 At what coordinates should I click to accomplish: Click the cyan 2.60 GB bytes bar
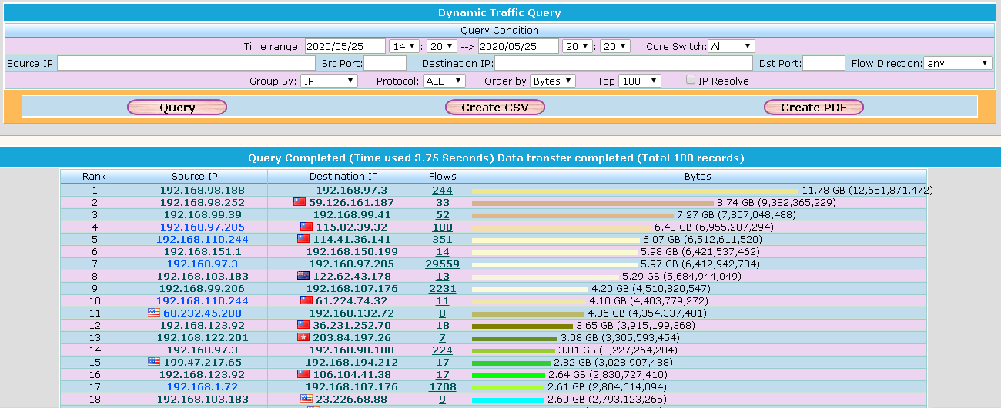(x=507, y=400)
